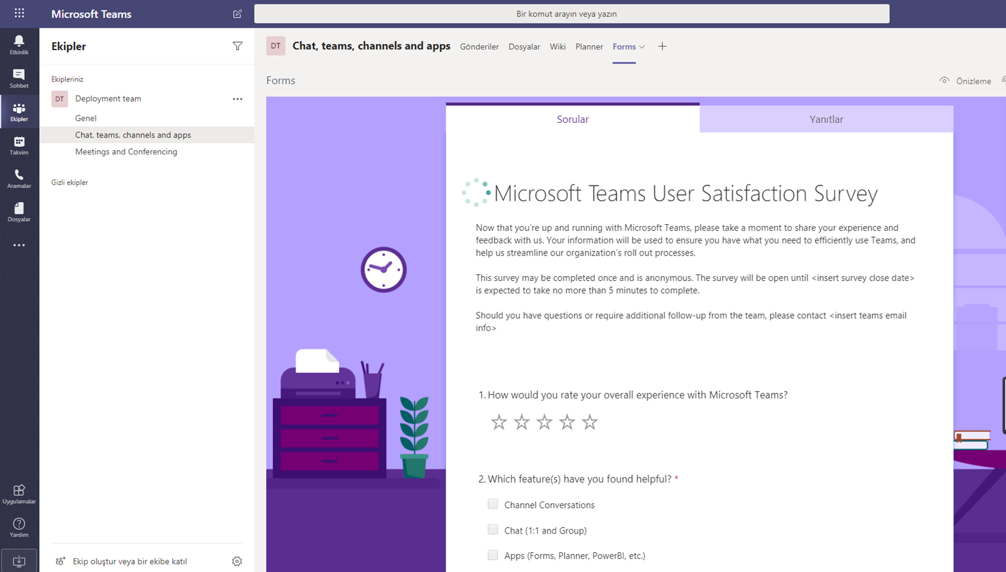Image resolution: width=1006 pixels, height=572 pixels.
Task: Open the app launcher waffle icon
Action: click(19, 13)
